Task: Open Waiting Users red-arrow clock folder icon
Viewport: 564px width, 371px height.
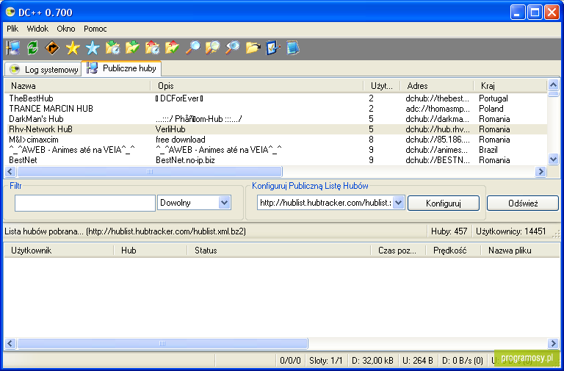Action: click(153, 48)
